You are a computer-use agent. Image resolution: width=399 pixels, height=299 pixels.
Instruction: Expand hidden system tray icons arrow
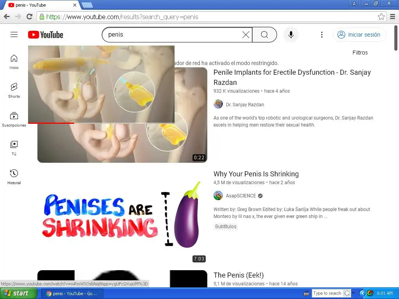pos(362,293)
